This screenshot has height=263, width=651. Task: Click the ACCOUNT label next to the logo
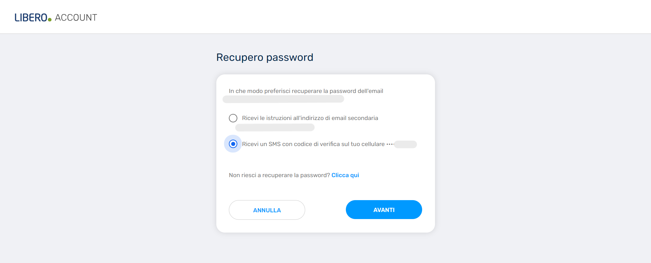click(x=76, y=17)
